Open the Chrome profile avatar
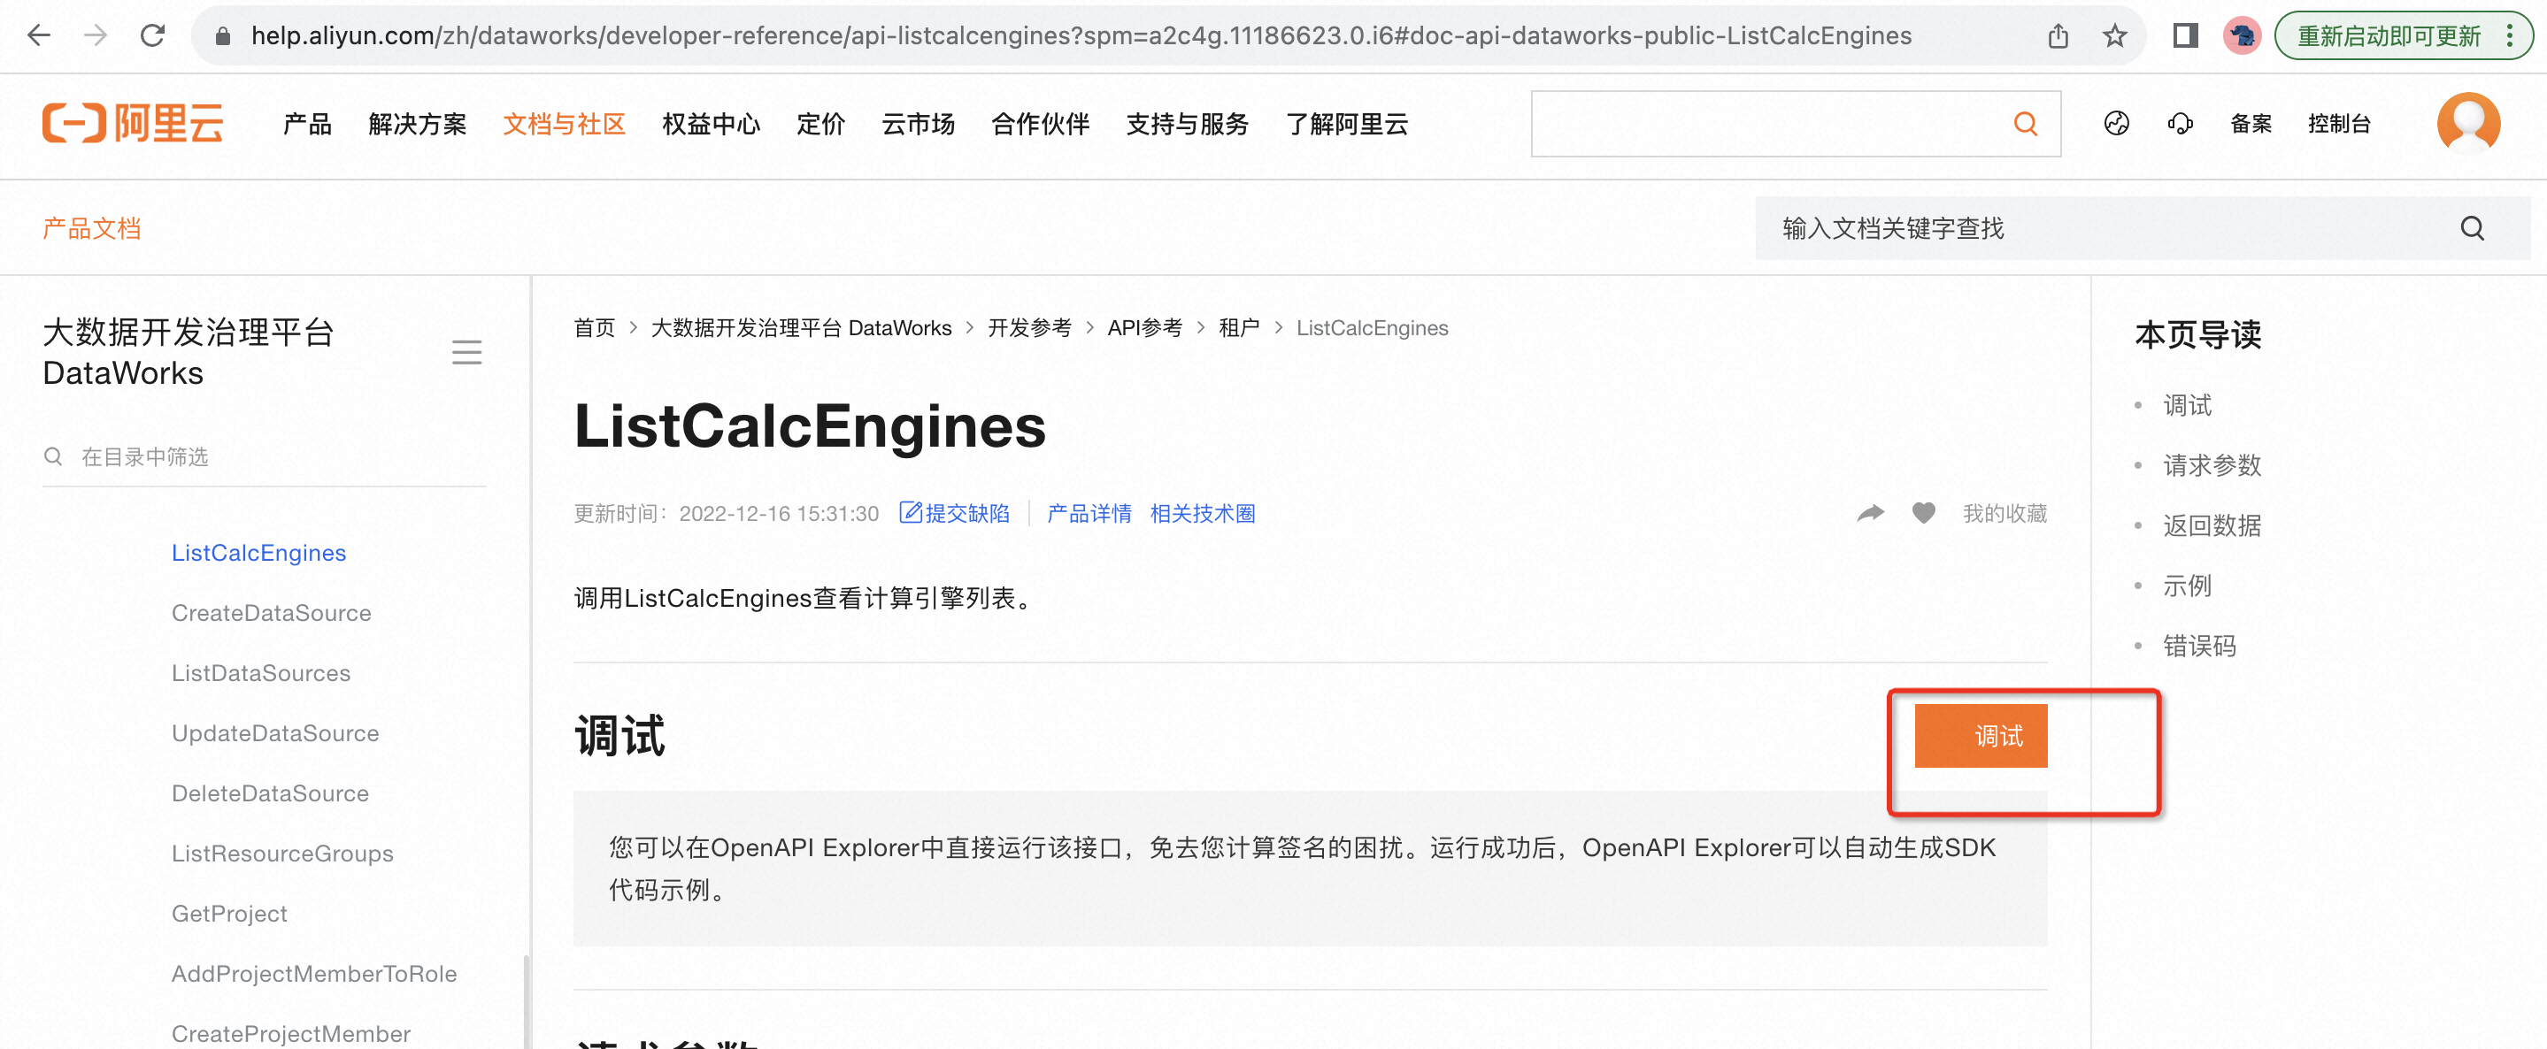Viewport: 2547px width, 1049px height. (x=2242, y=36)
